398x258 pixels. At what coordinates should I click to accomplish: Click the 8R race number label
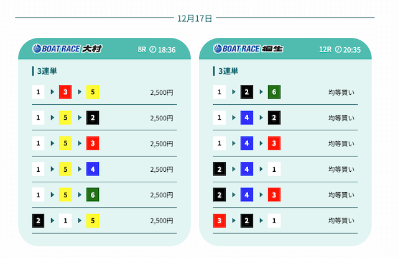142,50
